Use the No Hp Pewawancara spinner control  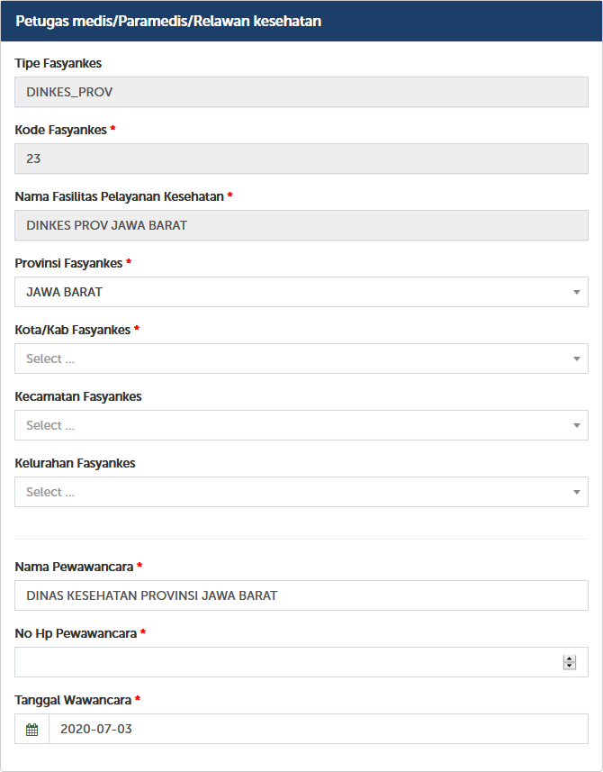569,661
